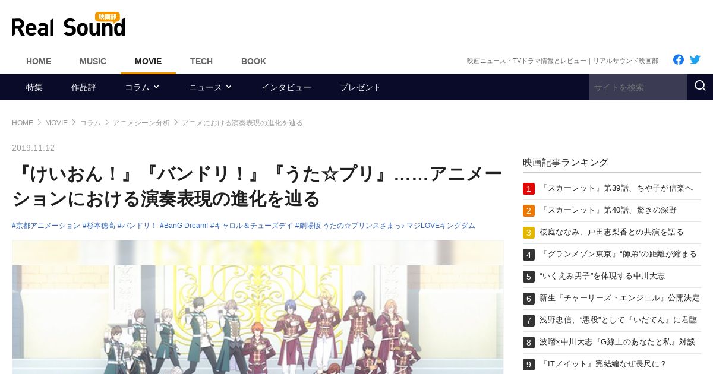Viewport: 713px width, 374px height.
Task: Open the Facebook page icon
Action: [x=679, y=59]
